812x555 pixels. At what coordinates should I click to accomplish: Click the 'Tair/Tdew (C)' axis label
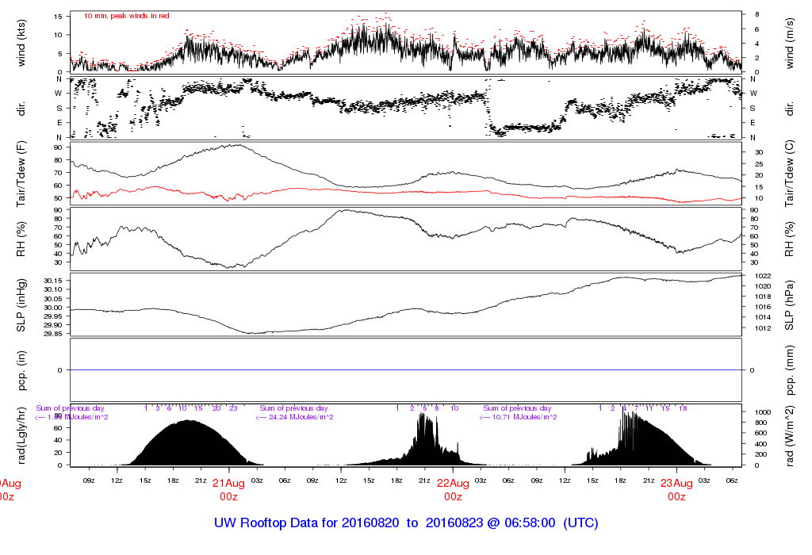coord(789,174)
